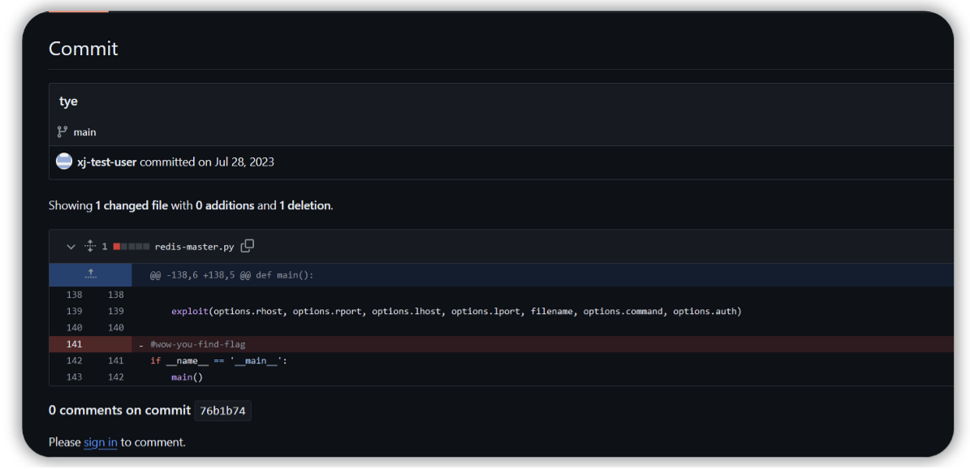Screen dimensions: 970x469
Task: Open the xj-test-user profile link
Action: (107, 161)
